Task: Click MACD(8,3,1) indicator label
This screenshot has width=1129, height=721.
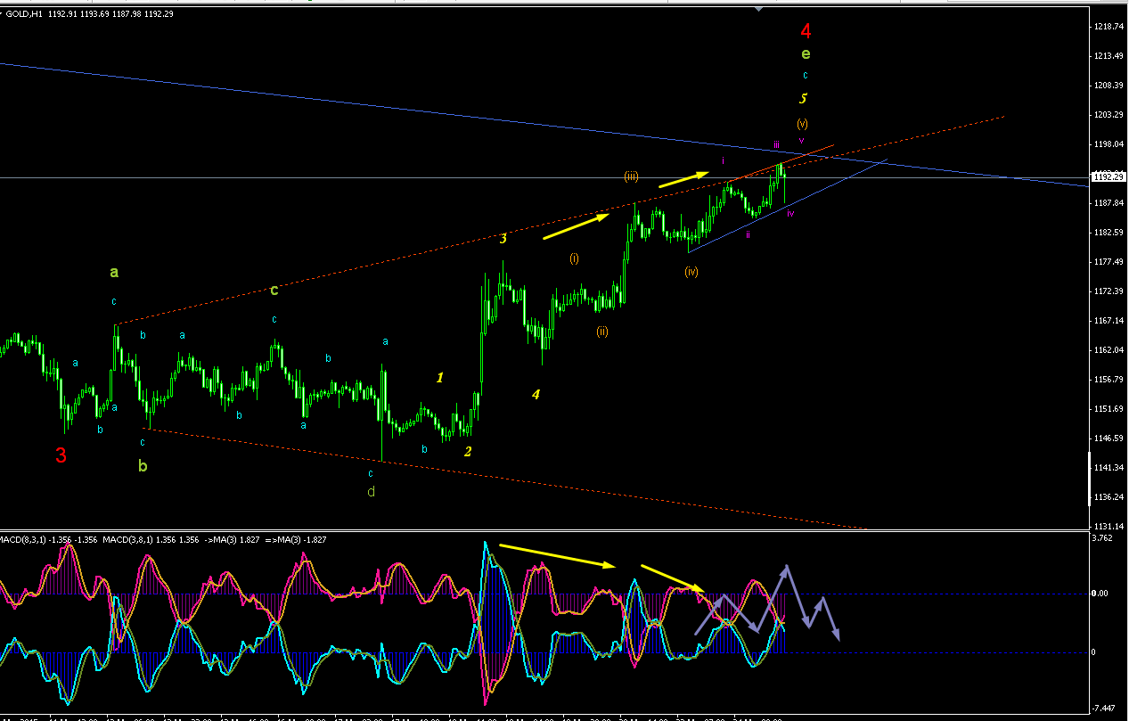Action: (x=49, y=540)
